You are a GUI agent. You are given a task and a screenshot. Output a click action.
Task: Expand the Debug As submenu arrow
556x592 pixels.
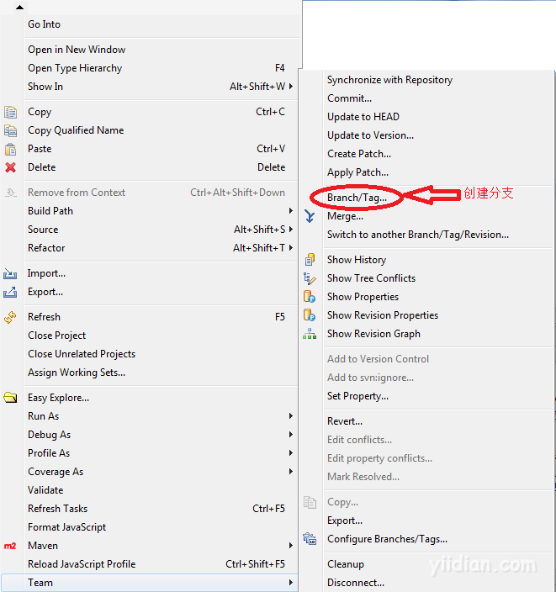click(x=291, y=435)
